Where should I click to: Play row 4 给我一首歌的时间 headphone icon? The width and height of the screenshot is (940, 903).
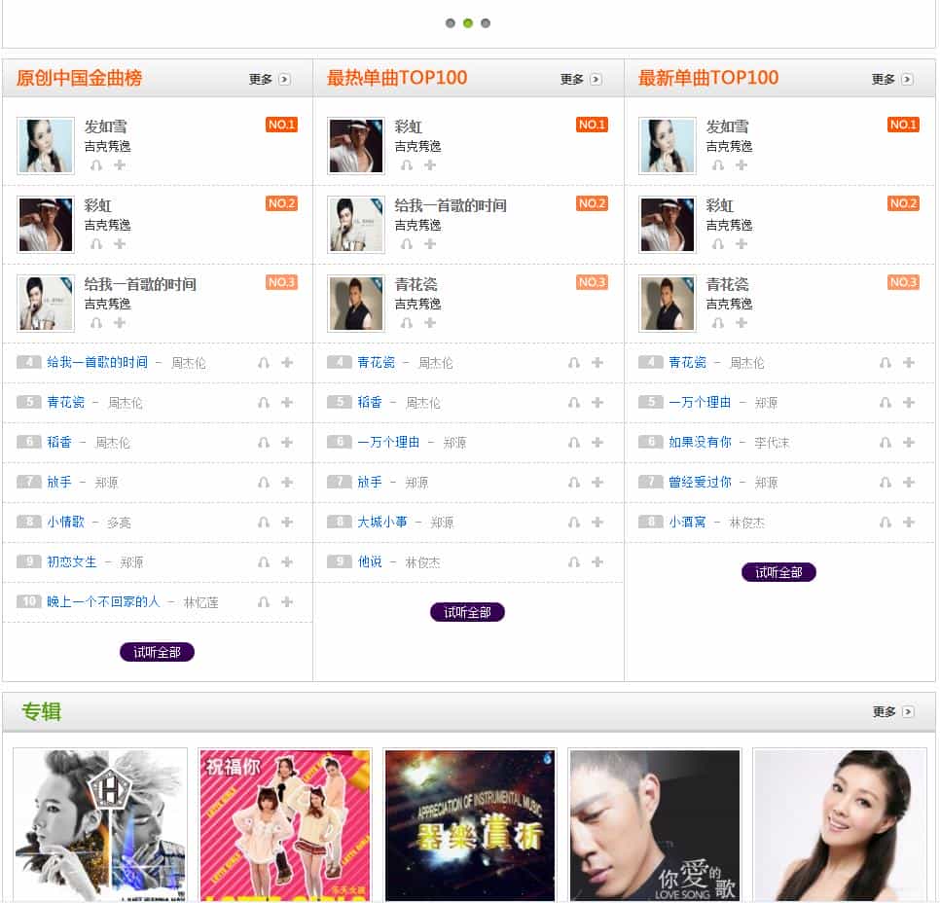[263, 363]
